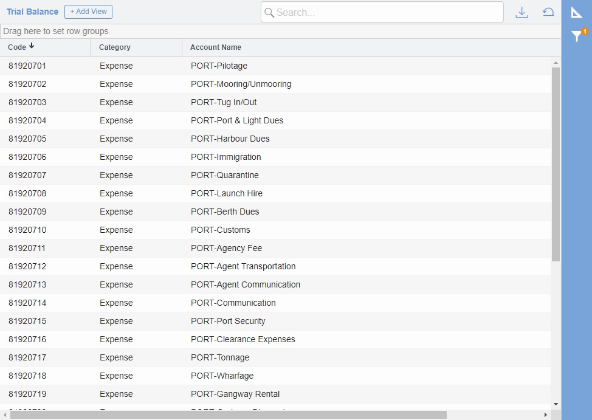Click the Trial Balance view title
592x420 pixels.
click(32, 11)
